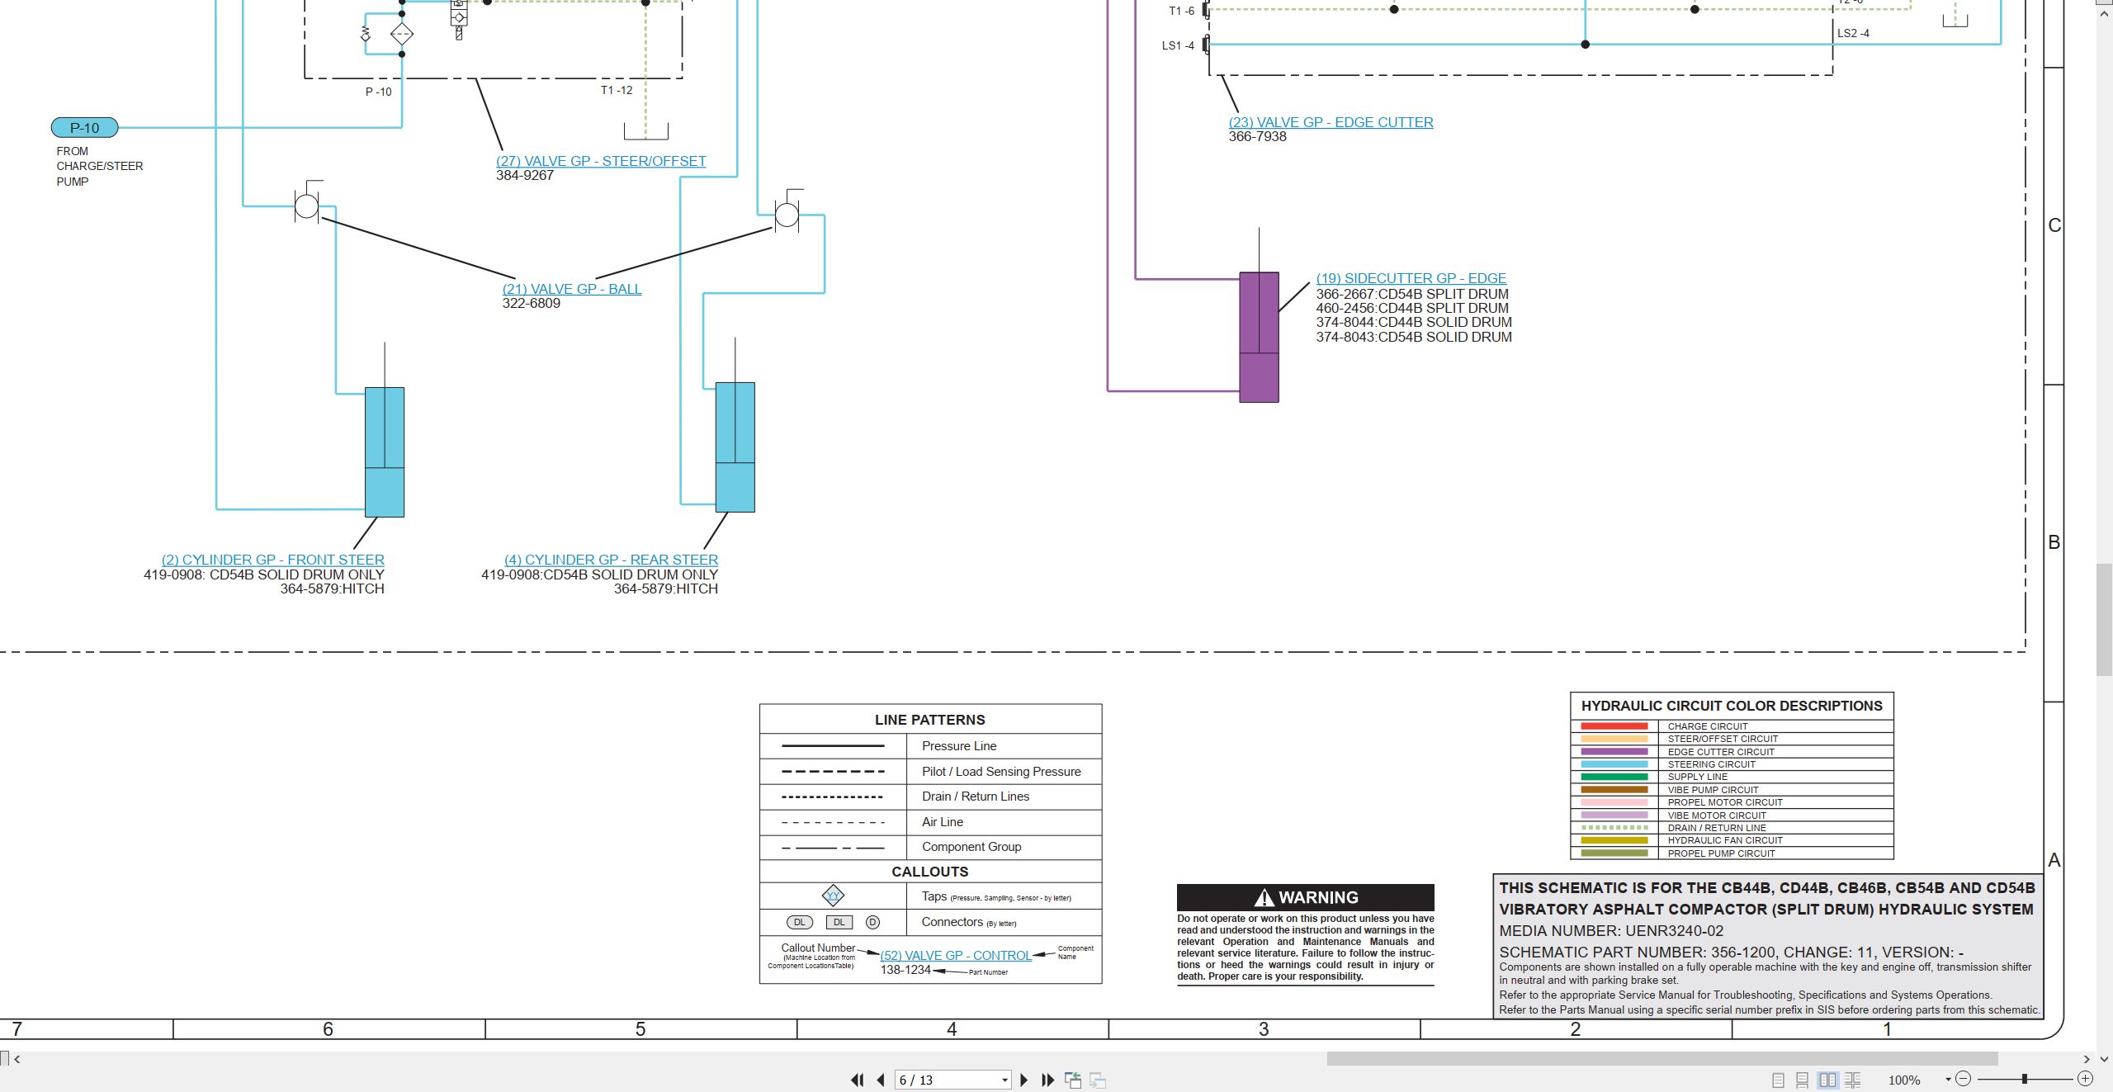The height and width of the screenshot is (1092, 2113).
Task: Click the VALVE GP - BALL callout
Action: (571, 289)
